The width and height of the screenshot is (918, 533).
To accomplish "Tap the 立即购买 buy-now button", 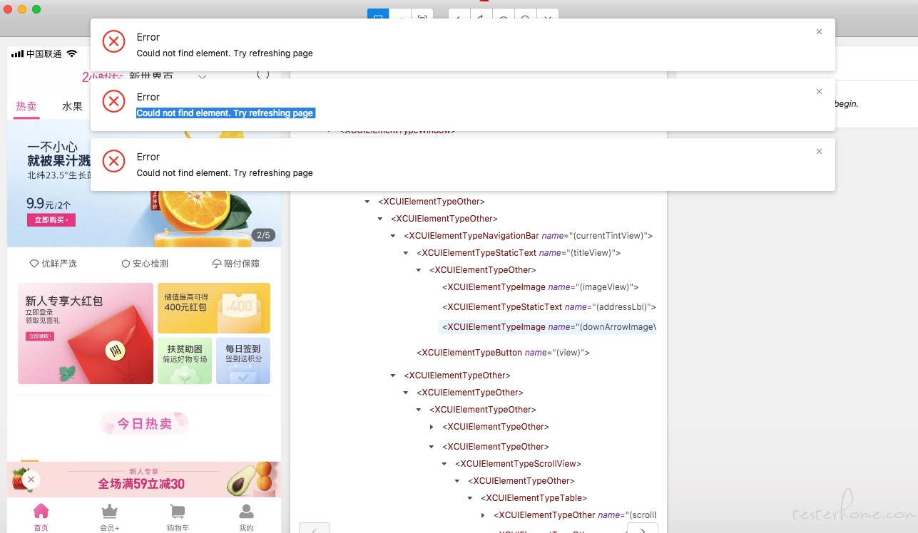I will 51,220.
